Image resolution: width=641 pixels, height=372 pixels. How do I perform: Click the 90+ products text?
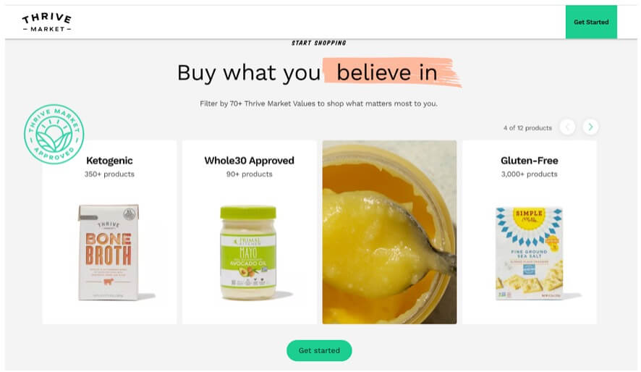[x=249, y=174]
